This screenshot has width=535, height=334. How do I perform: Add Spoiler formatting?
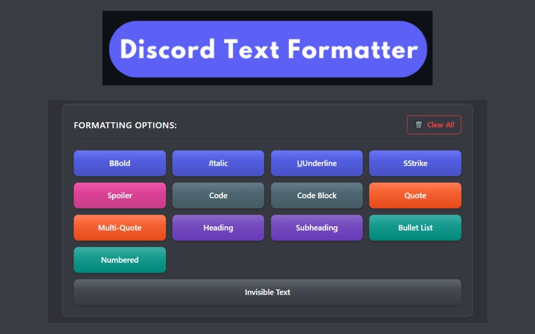(120, 195)
